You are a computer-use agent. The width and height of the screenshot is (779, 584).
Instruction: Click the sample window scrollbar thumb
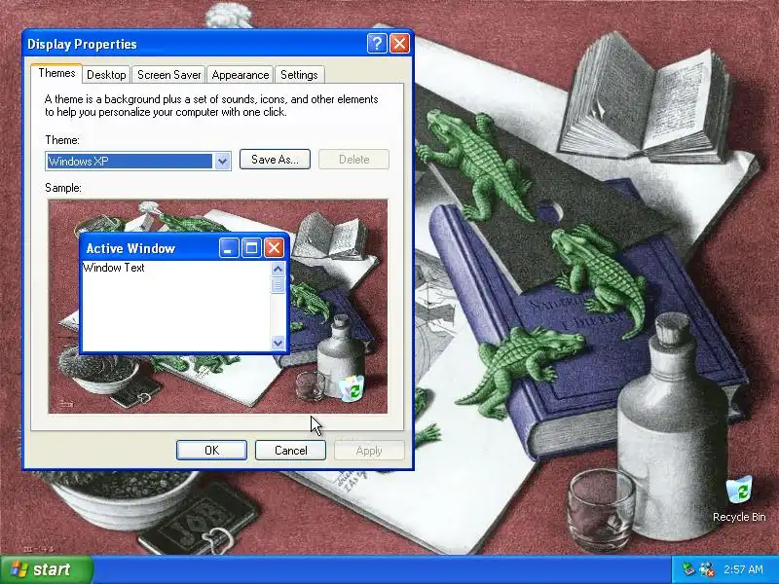pyautogui.click(x=278, y=285)
